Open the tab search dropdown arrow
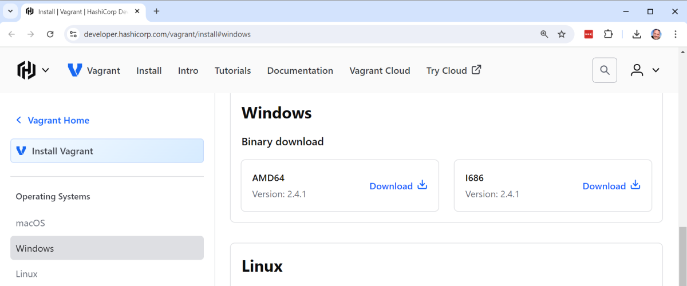This screenshot has height=286, width=687. (10, 11)
